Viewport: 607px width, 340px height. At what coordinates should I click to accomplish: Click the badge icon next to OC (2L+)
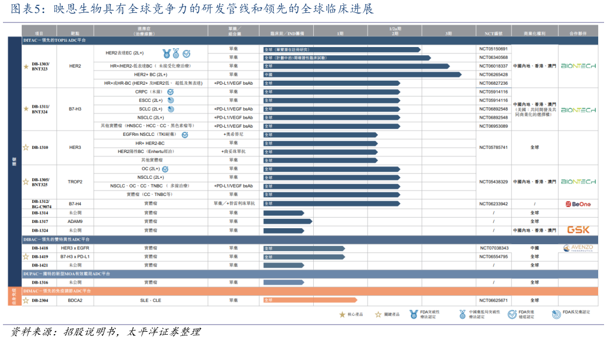[165, 169]
